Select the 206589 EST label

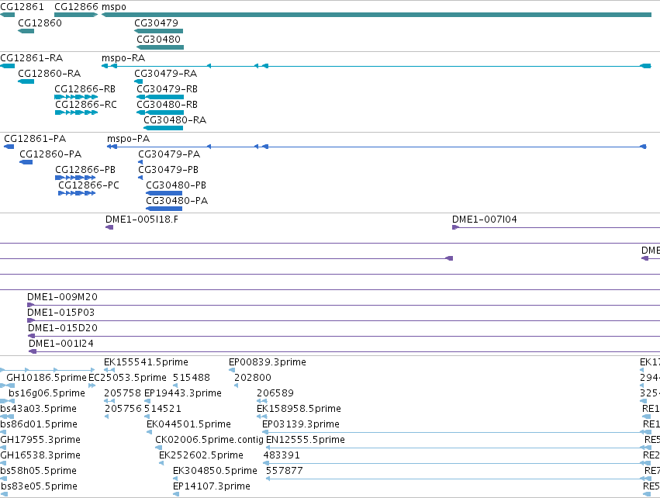click(275, 393)
